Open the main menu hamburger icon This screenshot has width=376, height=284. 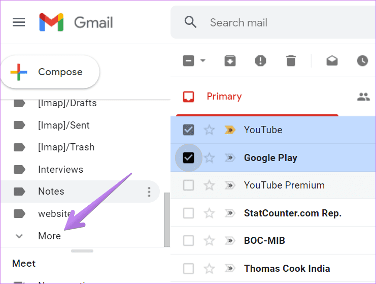pos(19,22)
